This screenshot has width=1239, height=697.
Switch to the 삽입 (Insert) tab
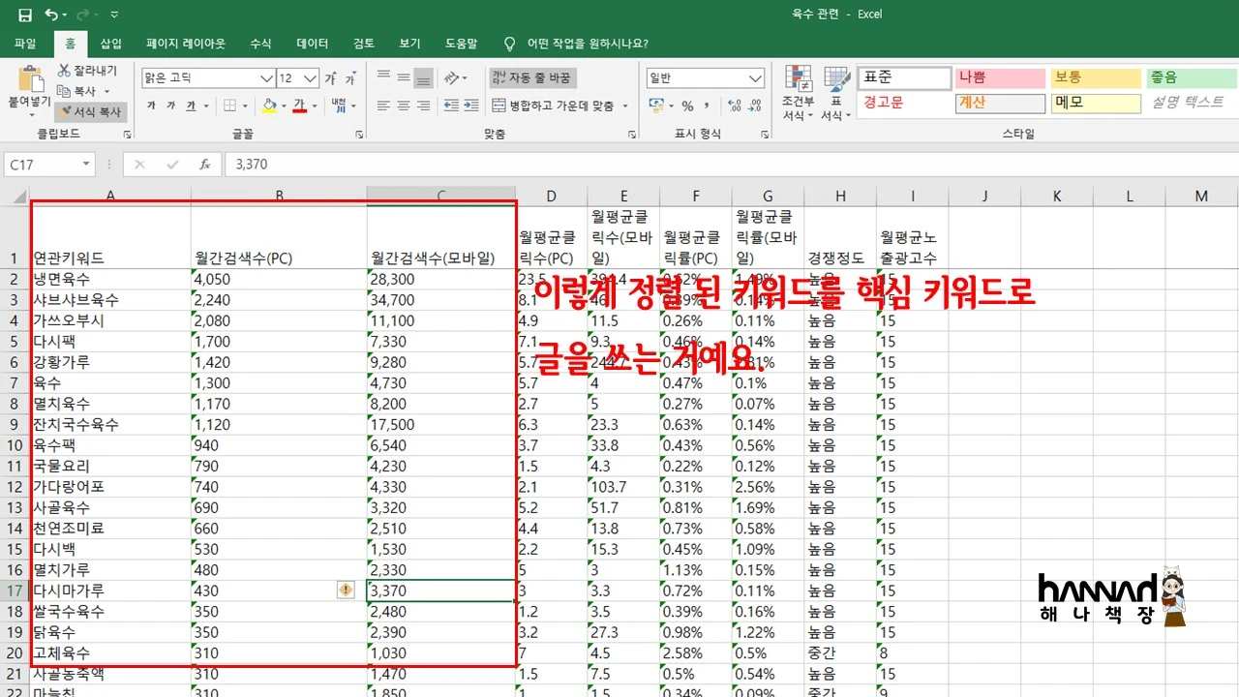pyautogui.click(x=111, y=44)
